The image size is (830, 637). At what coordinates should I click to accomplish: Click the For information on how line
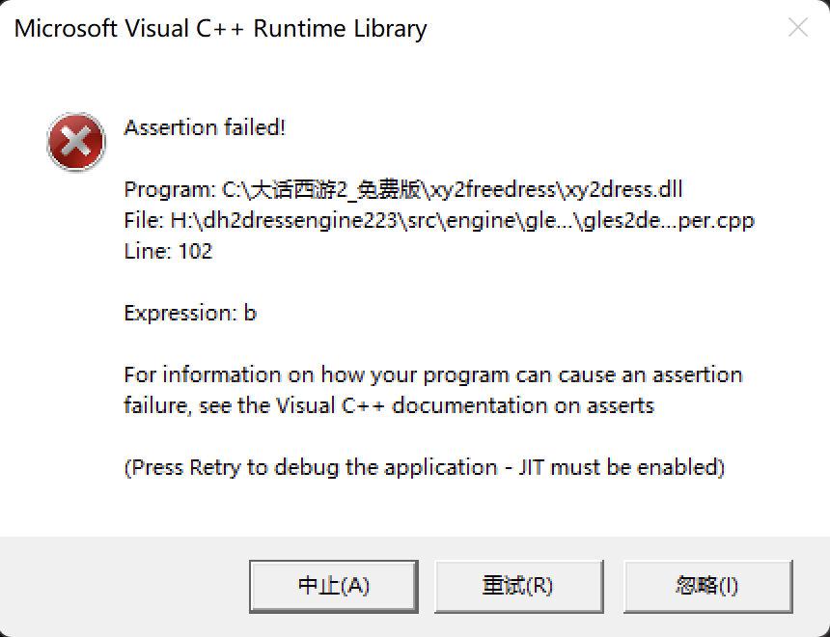(433, 374)
